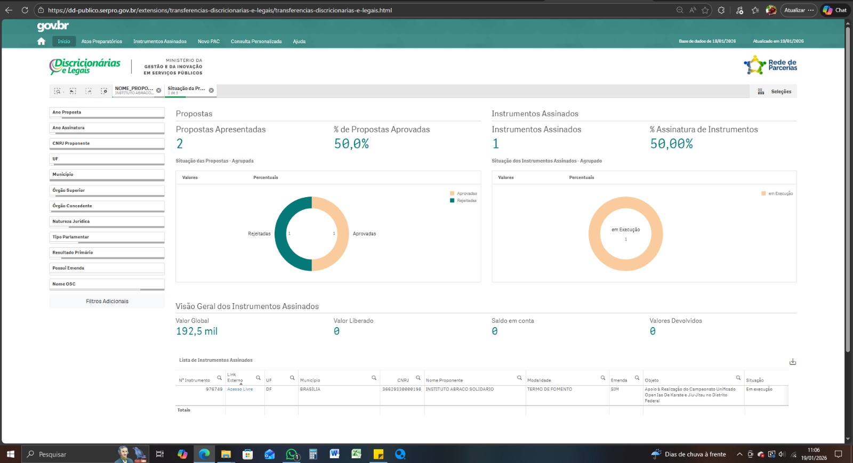The image size is (853, 463).
Task: Go to the Consulta Personalizada menu item
Action: (256, 42)
